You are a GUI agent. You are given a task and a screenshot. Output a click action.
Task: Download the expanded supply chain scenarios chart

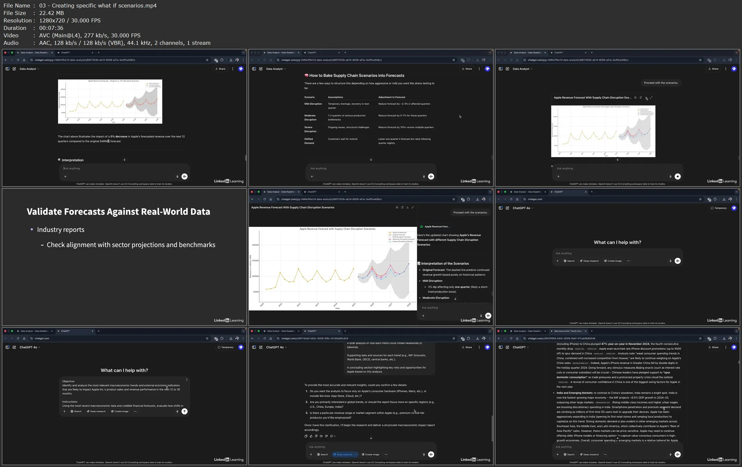point(407,207)
